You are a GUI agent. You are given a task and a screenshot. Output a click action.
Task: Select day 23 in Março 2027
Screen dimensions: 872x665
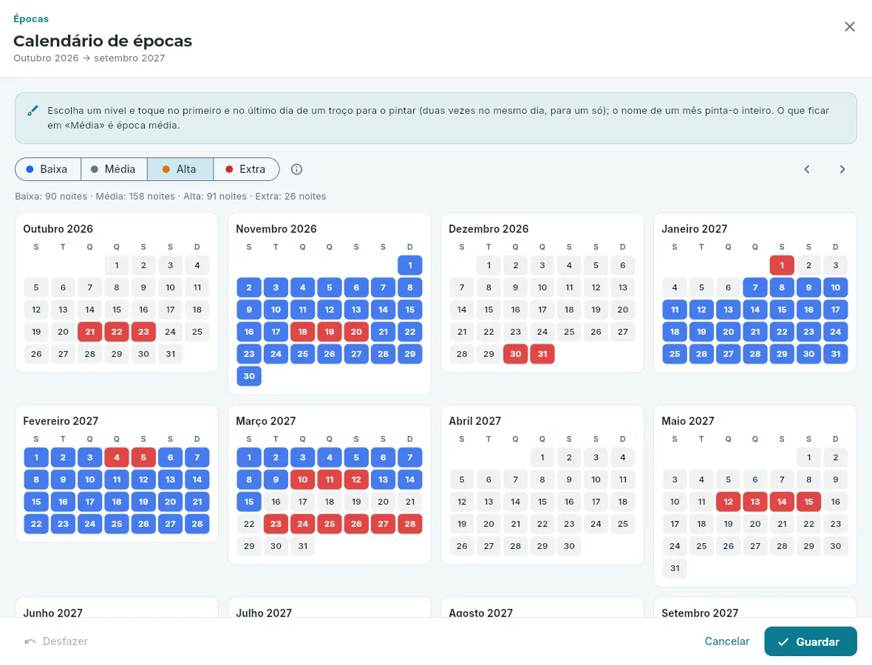(276, 524)
